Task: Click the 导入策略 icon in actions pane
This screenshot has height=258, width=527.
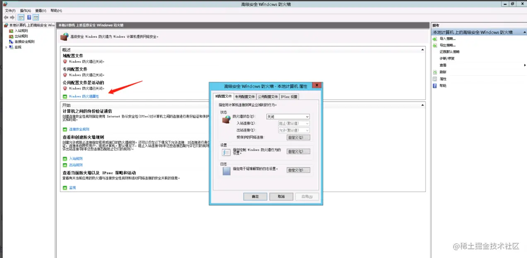Action: [x=435, y=39]
